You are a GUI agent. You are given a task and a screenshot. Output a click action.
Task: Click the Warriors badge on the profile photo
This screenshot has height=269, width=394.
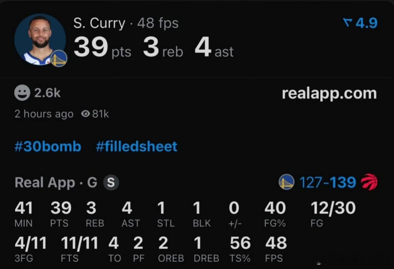click(x=59, y=59)
